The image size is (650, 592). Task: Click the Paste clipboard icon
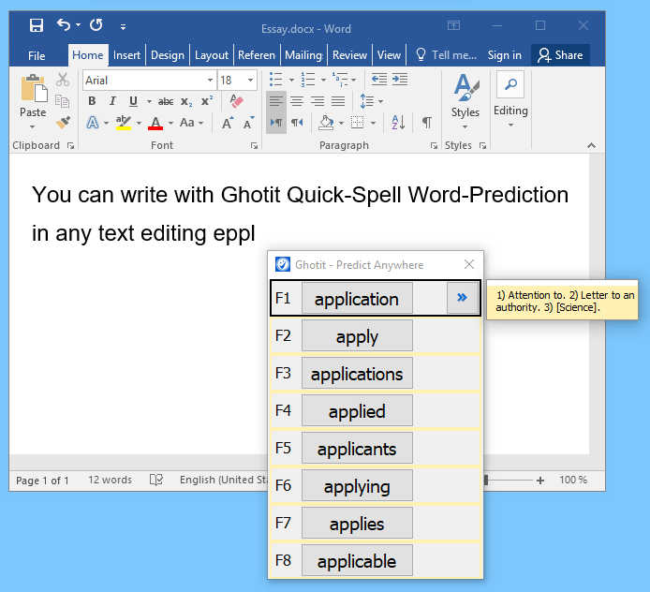coord(33,88)
